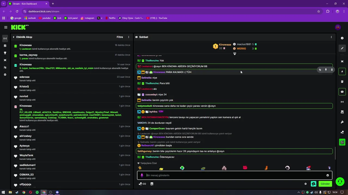Bookmark this page with the star icon
Viewport: 348px width, 195px height.
click(x=319, y=11)
